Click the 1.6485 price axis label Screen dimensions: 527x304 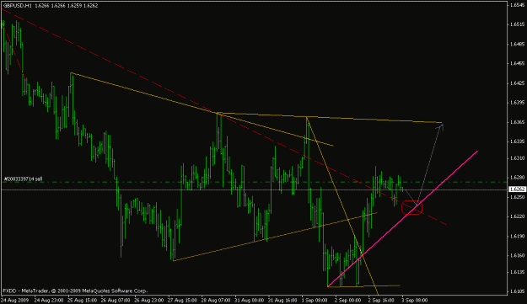coord(518,44)
